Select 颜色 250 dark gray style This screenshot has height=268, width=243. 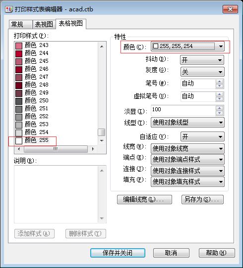[32, 101]
